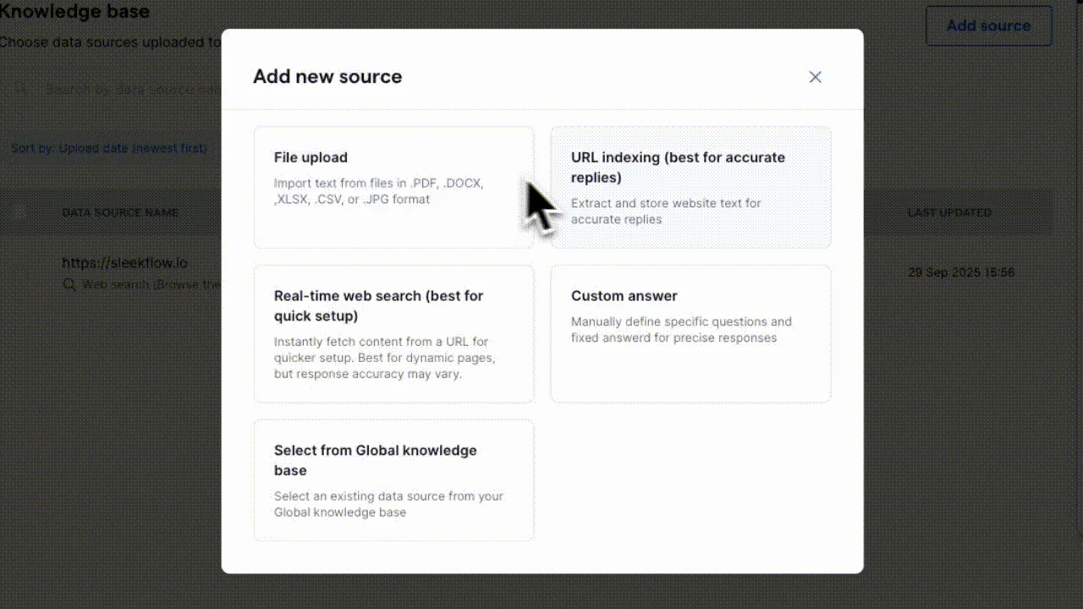Pick the Real-time web search option
This screenshot has height=609, width=1083.
click(394, 334)
